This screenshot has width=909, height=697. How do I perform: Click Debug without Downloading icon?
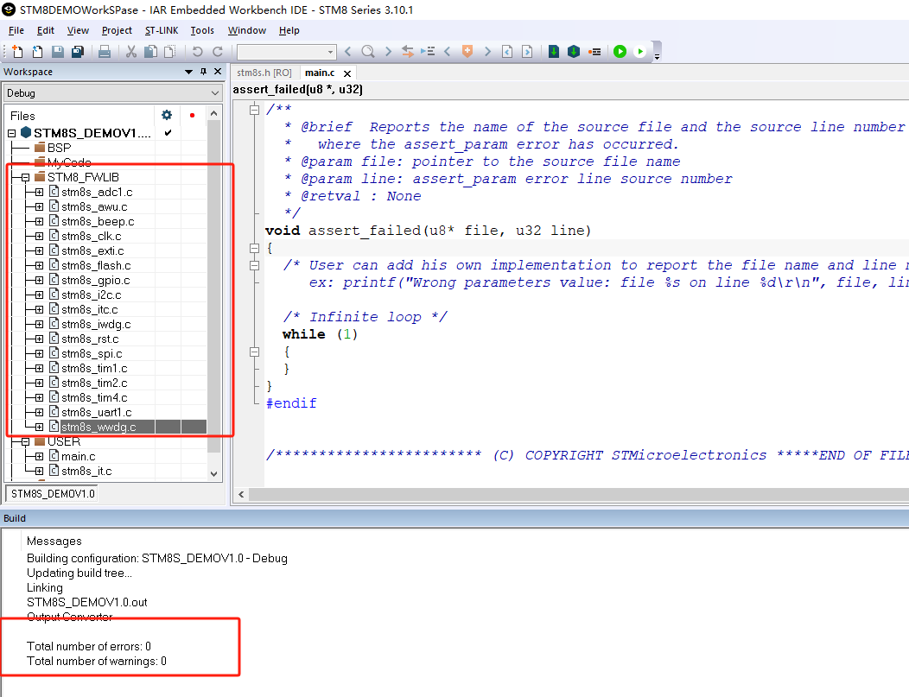coord(640,52)
